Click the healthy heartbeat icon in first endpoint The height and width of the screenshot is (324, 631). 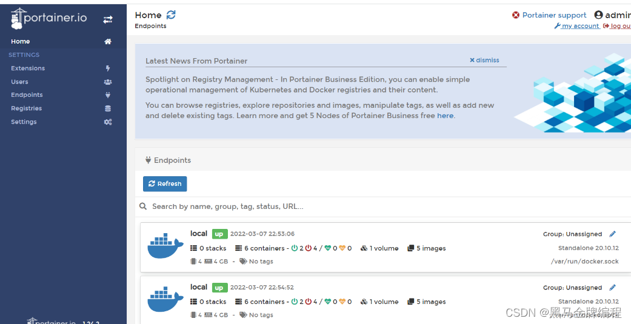pos(327,248)
